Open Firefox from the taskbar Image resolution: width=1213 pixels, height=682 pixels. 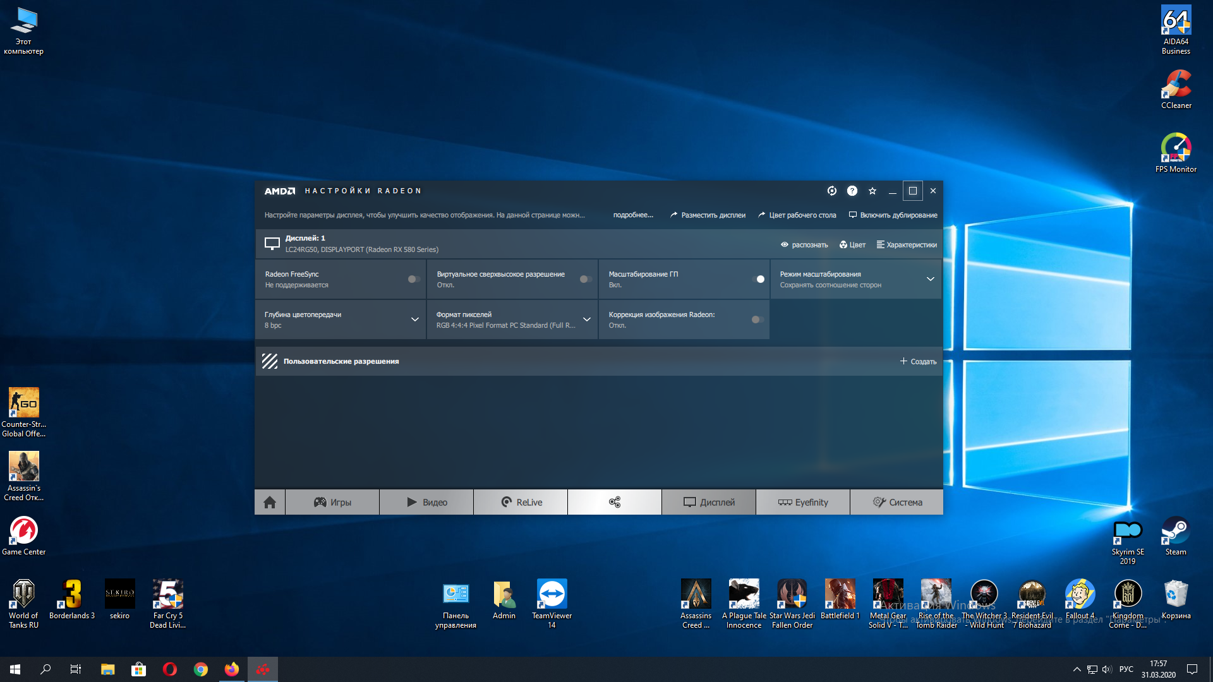(232, 669)
